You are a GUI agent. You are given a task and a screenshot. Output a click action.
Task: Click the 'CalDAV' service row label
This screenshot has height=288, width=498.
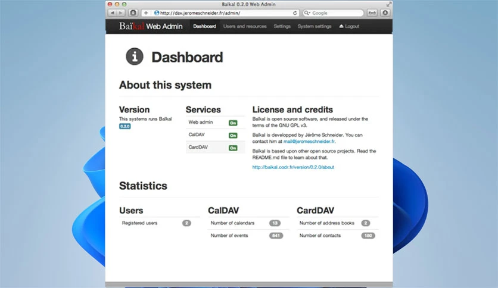pos(196,135)
